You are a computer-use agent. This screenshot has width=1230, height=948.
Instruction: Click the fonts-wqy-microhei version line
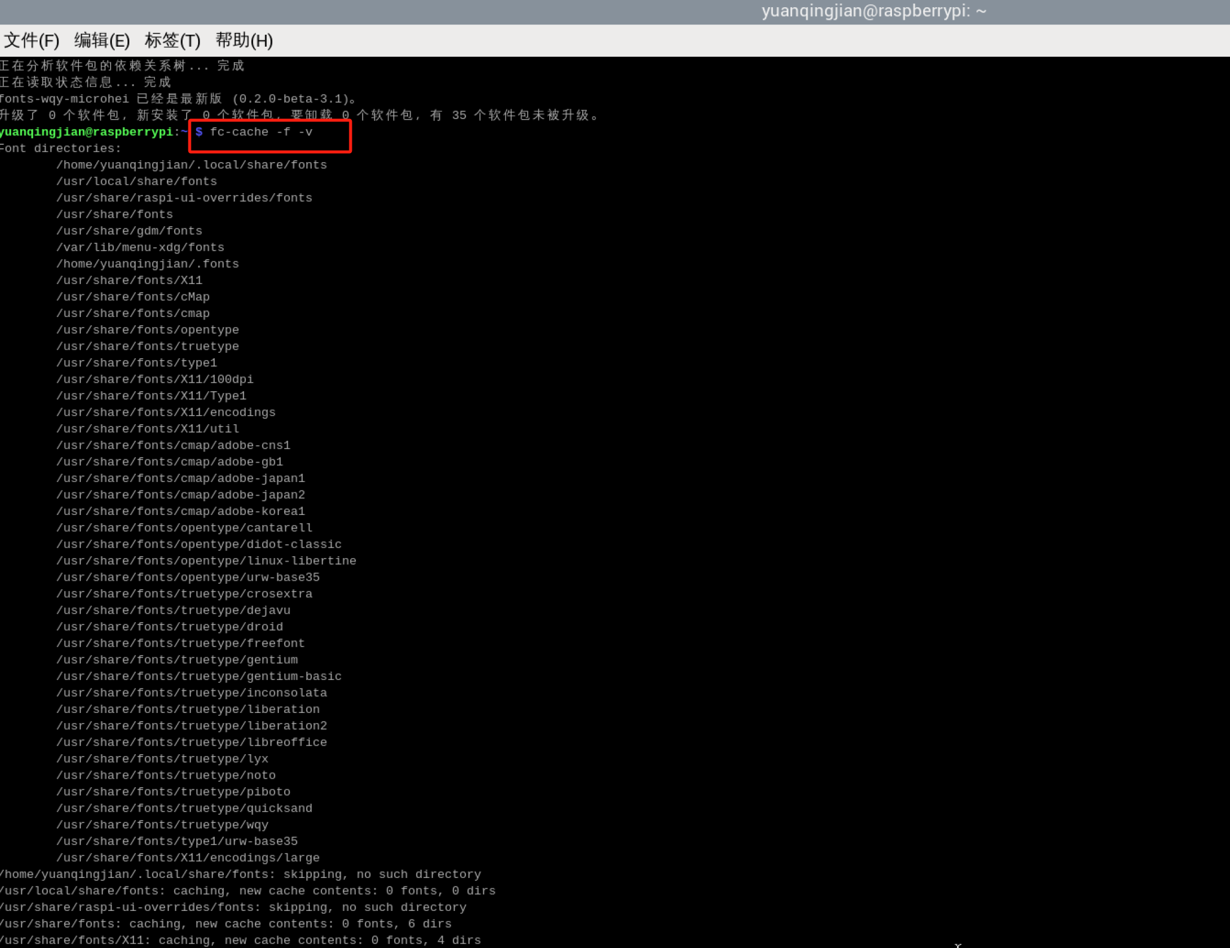point(178,99)
